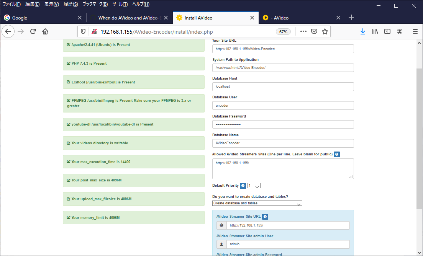Click 'Your upload_max_filesize is 4096M' message
This screenshot has width=423, height=256.
[x=134, y=199]
